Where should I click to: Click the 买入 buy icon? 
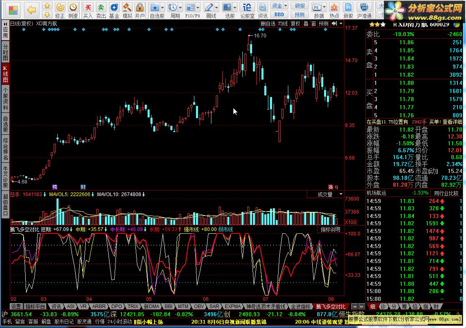coord(88,10)
